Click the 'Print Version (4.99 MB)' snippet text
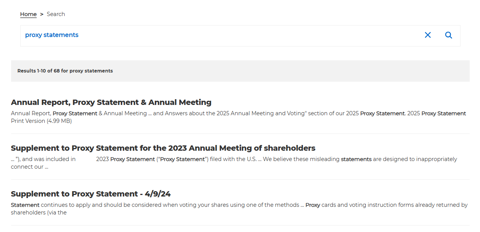480x232 pixels. pyautogui.click(x=41, y=121)
